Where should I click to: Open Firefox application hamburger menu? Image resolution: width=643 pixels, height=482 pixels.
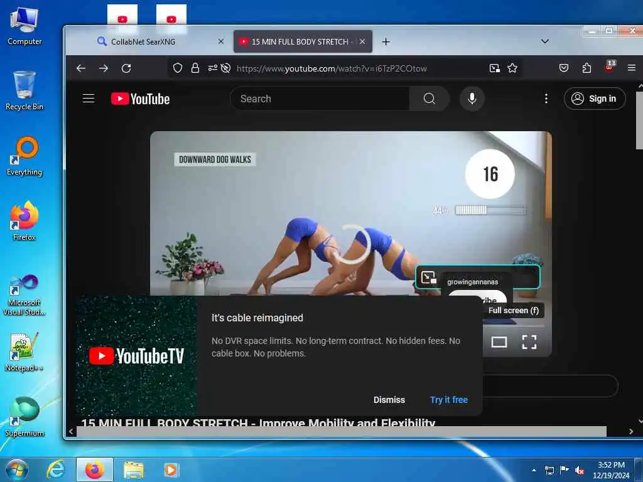click(632, 68)
